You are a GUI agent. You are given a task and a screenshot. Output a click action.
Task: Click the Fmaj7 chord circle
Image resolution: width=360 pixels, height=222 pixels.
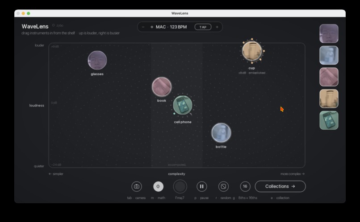tap(180, 186)
